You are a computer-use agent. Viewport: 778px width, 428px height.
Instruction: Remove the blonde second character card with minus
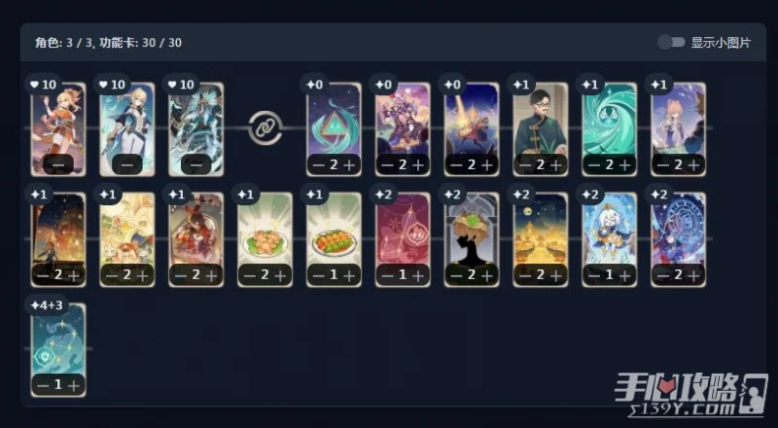pyautogui.click(x=127, y=164)
